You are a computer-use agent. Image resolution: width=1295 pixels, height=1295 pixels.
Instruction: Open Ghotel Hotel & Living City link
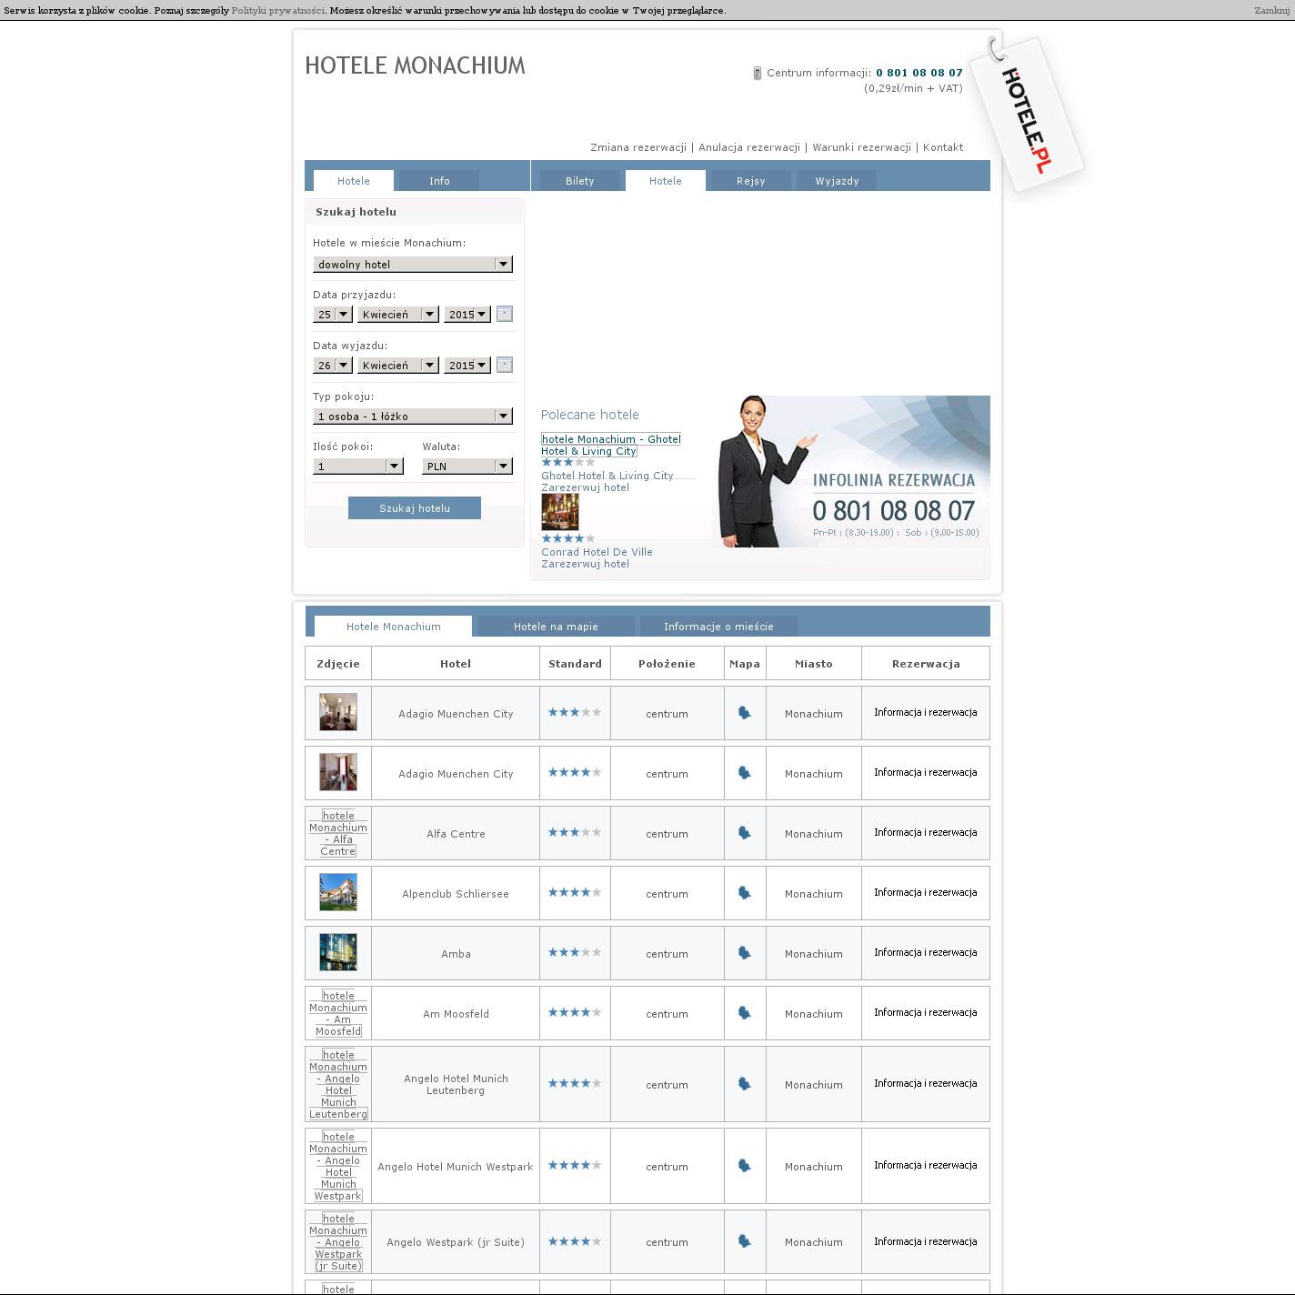(607, 475)
